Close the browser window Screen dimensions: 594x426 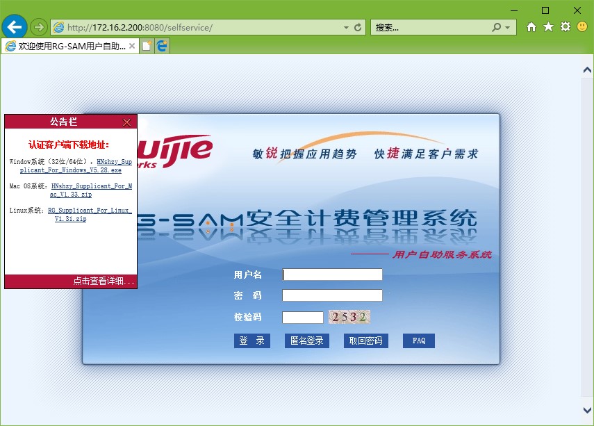tap(577, 10)
